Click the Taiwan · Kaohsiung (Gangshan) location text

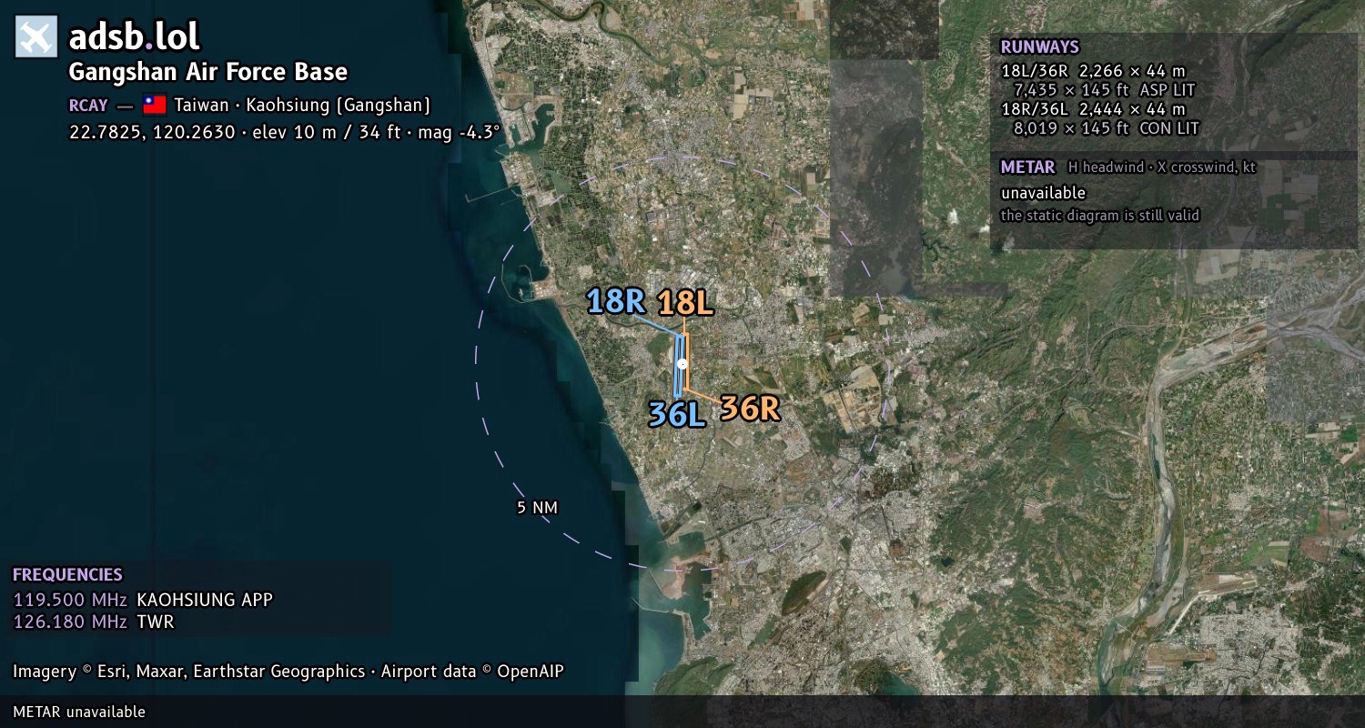(x=302, y=106)
